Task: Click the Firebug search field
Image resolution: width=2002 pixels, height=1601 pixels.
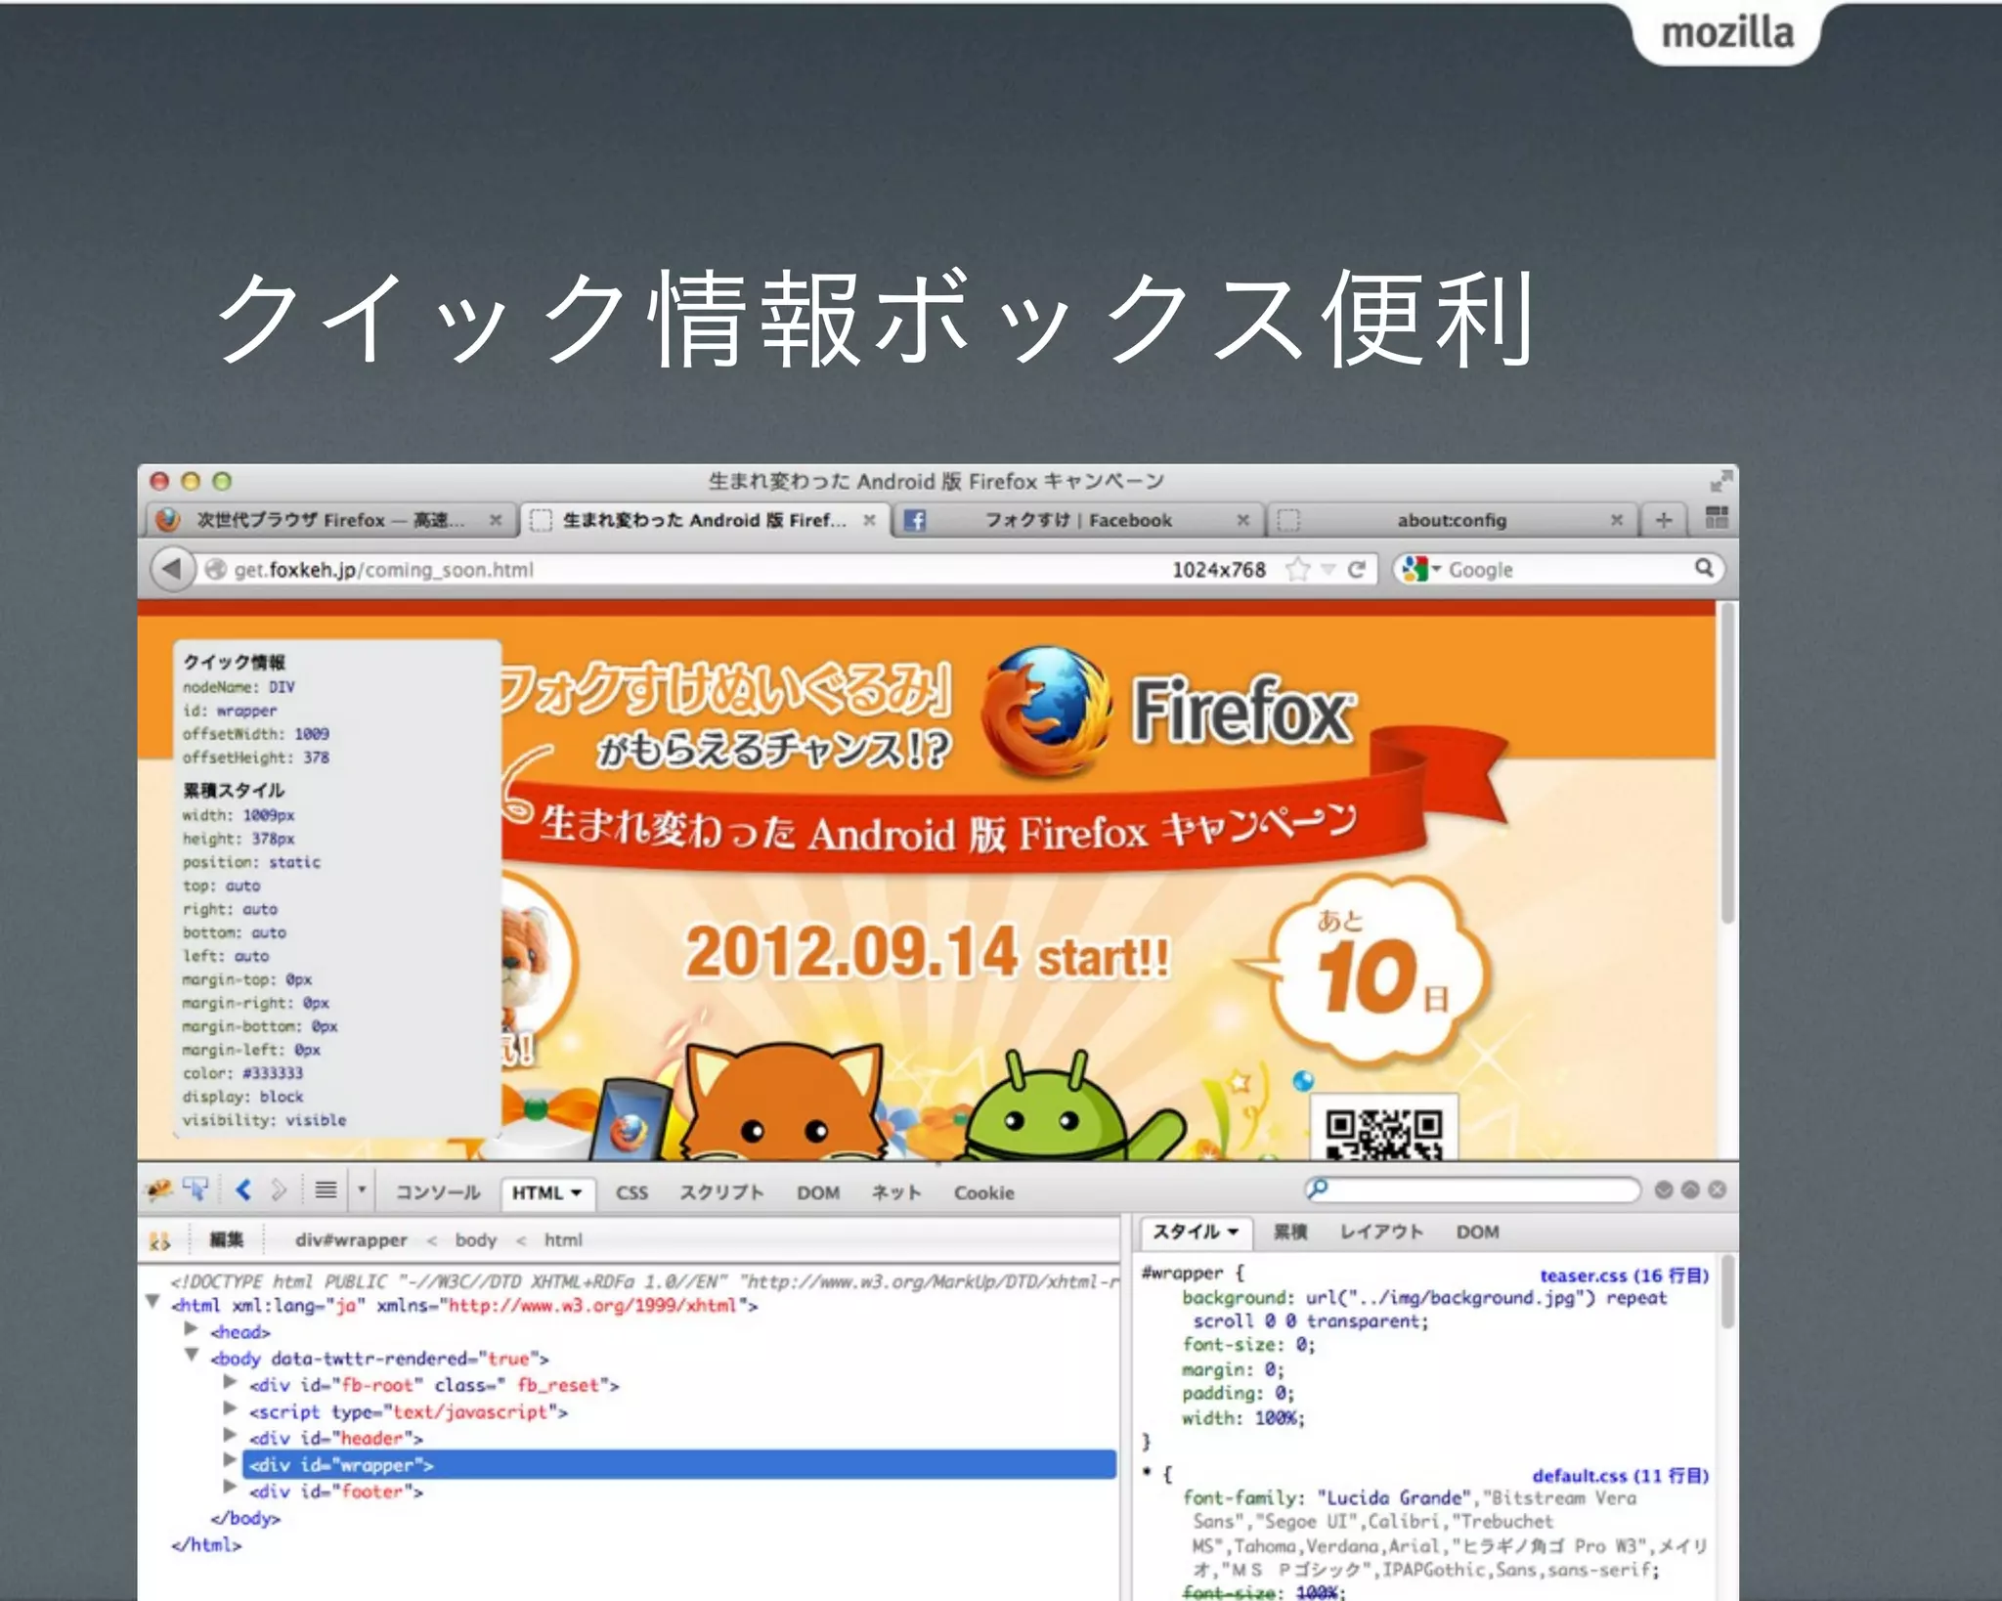Action: pyautogui.click(x=1472, y=1190)
